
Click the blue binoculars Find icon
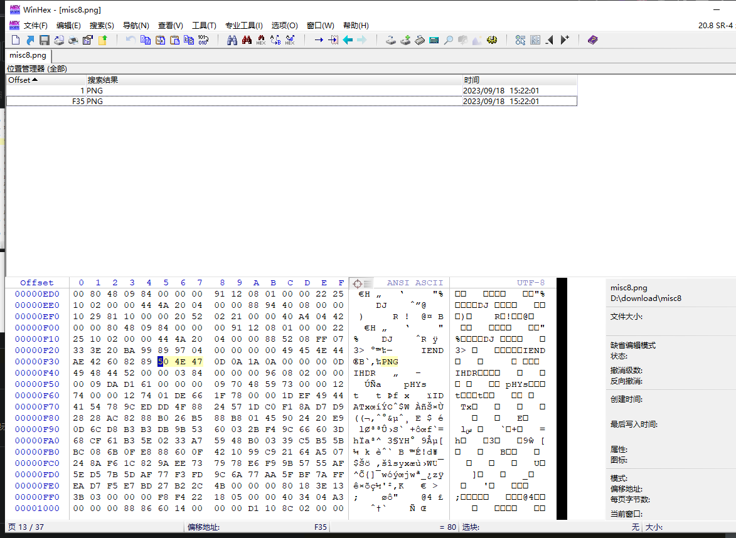(x=232, y=40)
